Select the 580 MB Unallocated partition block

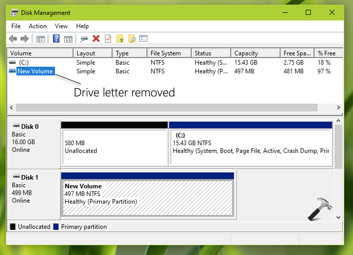tap(114, 147)
